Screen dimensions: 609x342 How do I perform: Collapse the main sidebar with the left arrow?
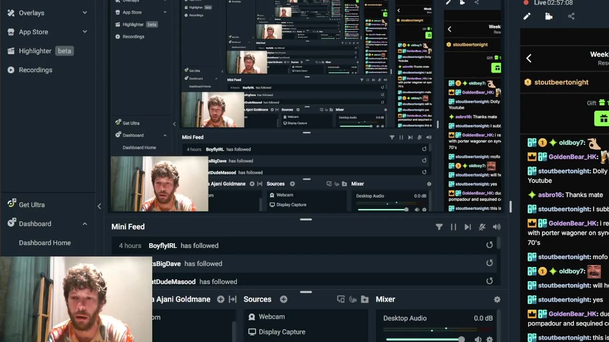99,206
